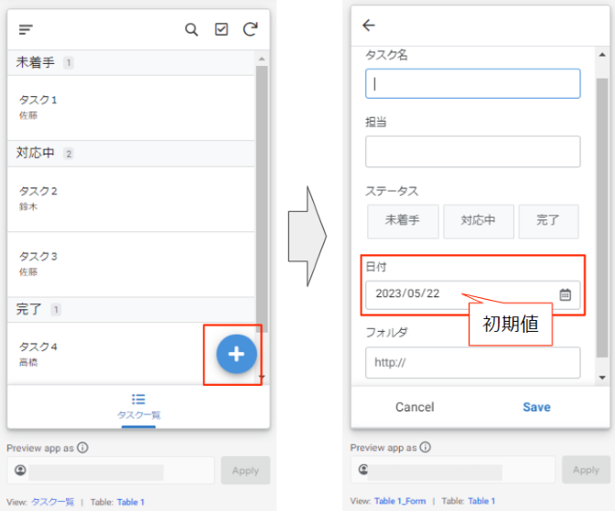The image size is (615, 511).
Task: Click Cancel in the form
Action: [415, 407]
